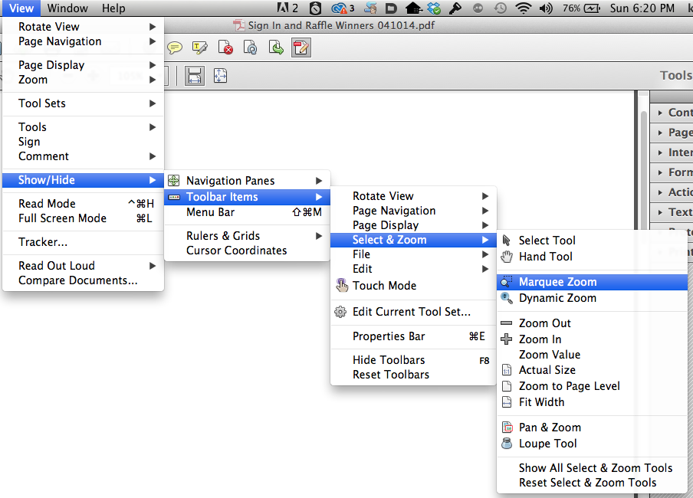Click the rotate page icon in toolbar
Screen dimensions: 693x498
[x=251, y=48]
